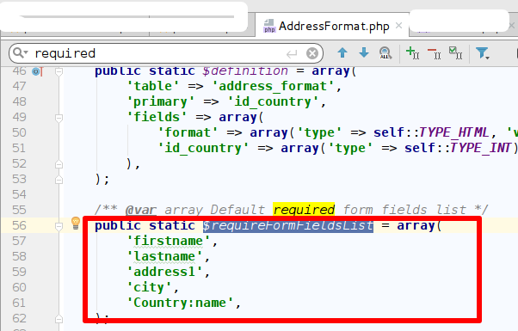Add new line in search with return icon

[x=292, y=53]
